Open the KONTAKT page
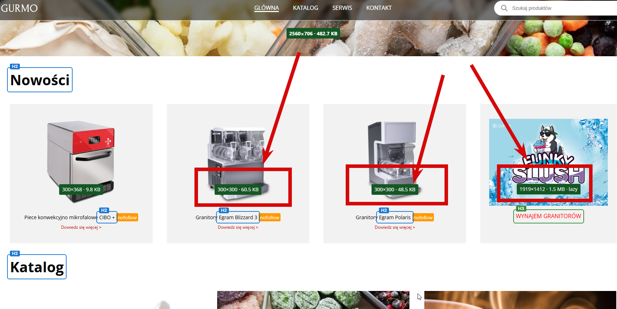This screenshot has width=617, height=309. tap(379, 8)
